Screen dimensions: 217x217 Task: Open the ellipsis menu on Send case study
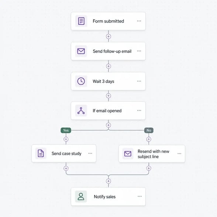tap(90, 154)
